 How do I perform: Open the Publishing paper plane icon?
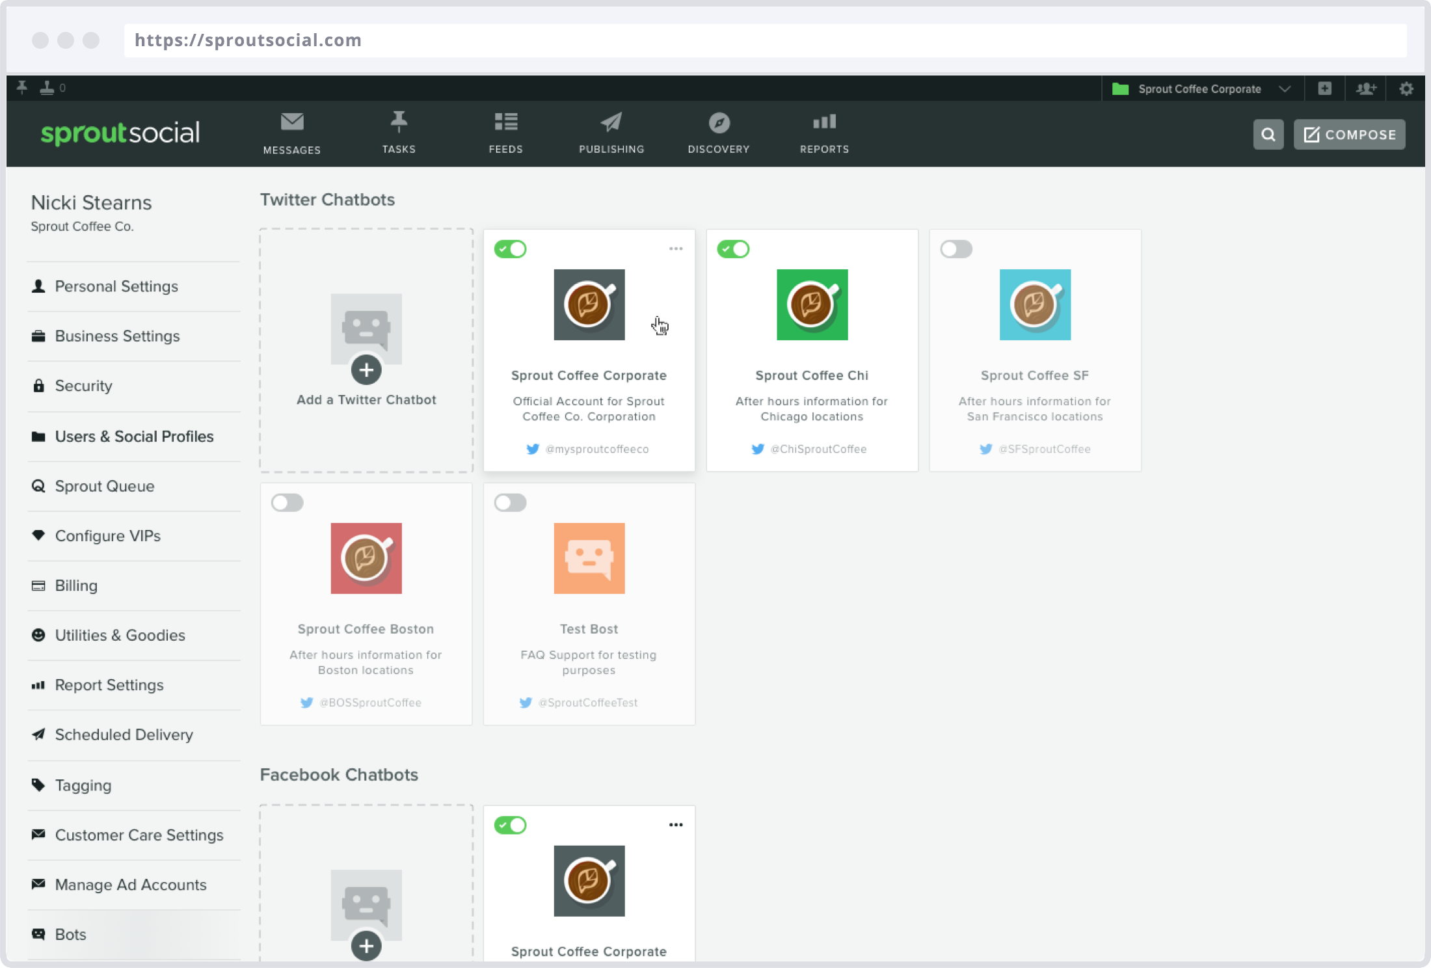[611, 122]
